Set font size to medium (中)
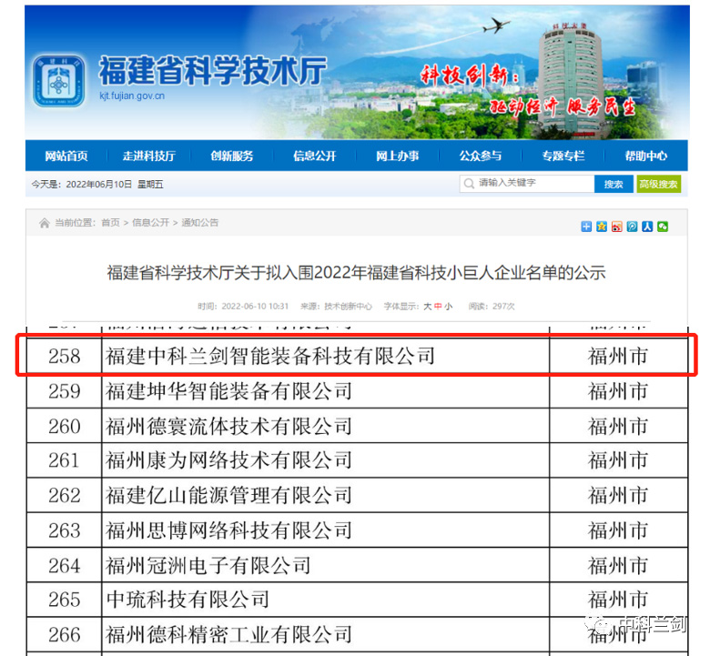Image resolution: width=710 pixels, height=656 pixels. (x=438, y=307)
